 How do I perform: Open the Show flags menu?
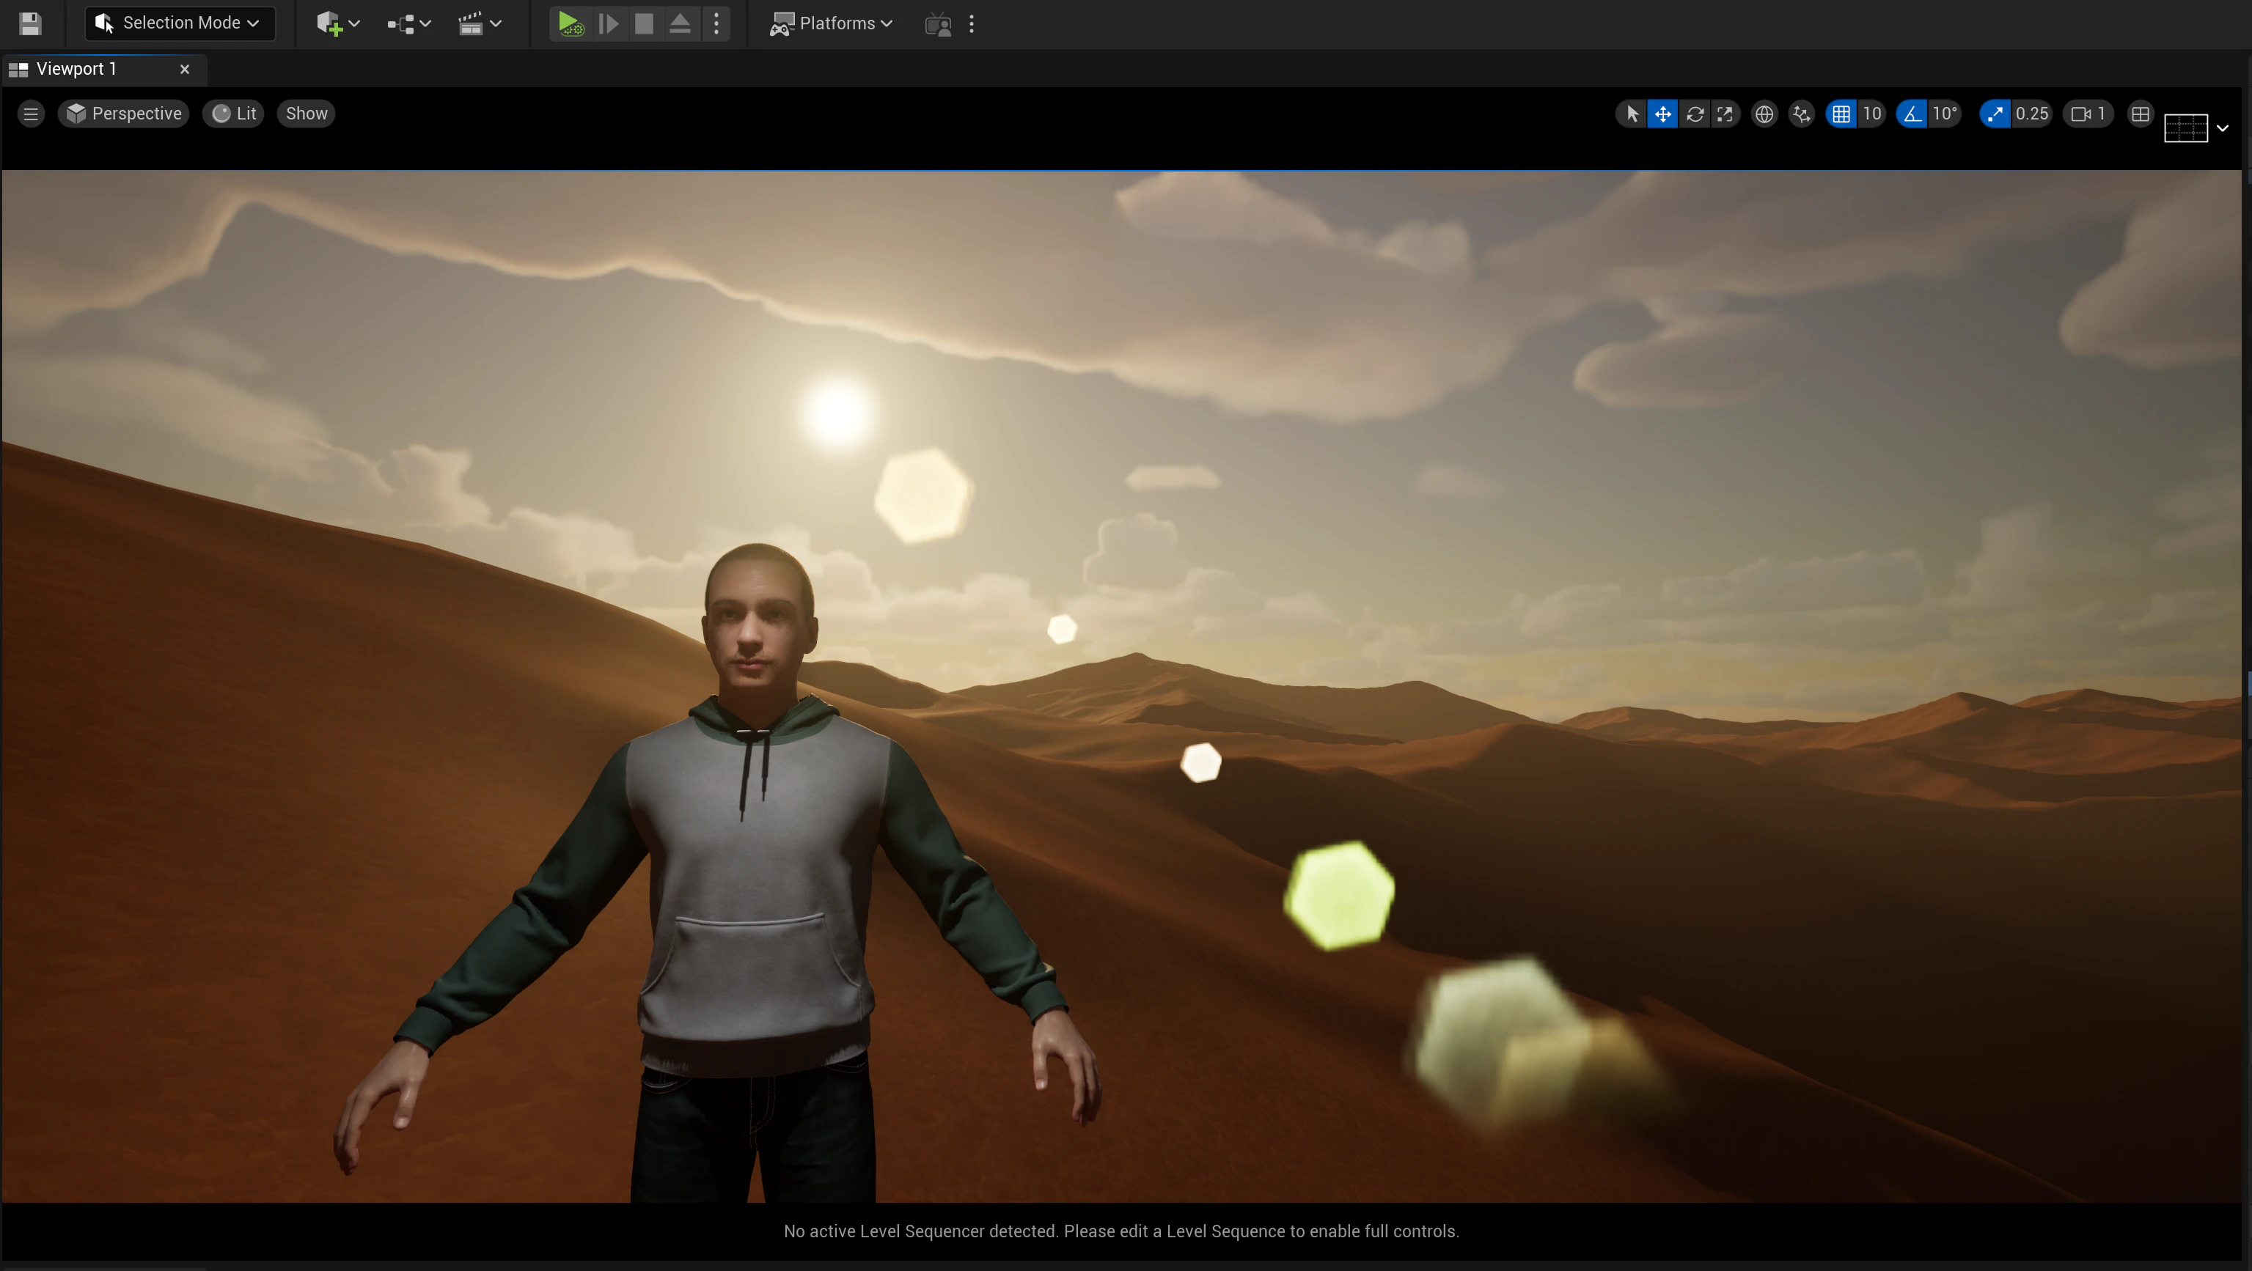(x=306, y=114)
